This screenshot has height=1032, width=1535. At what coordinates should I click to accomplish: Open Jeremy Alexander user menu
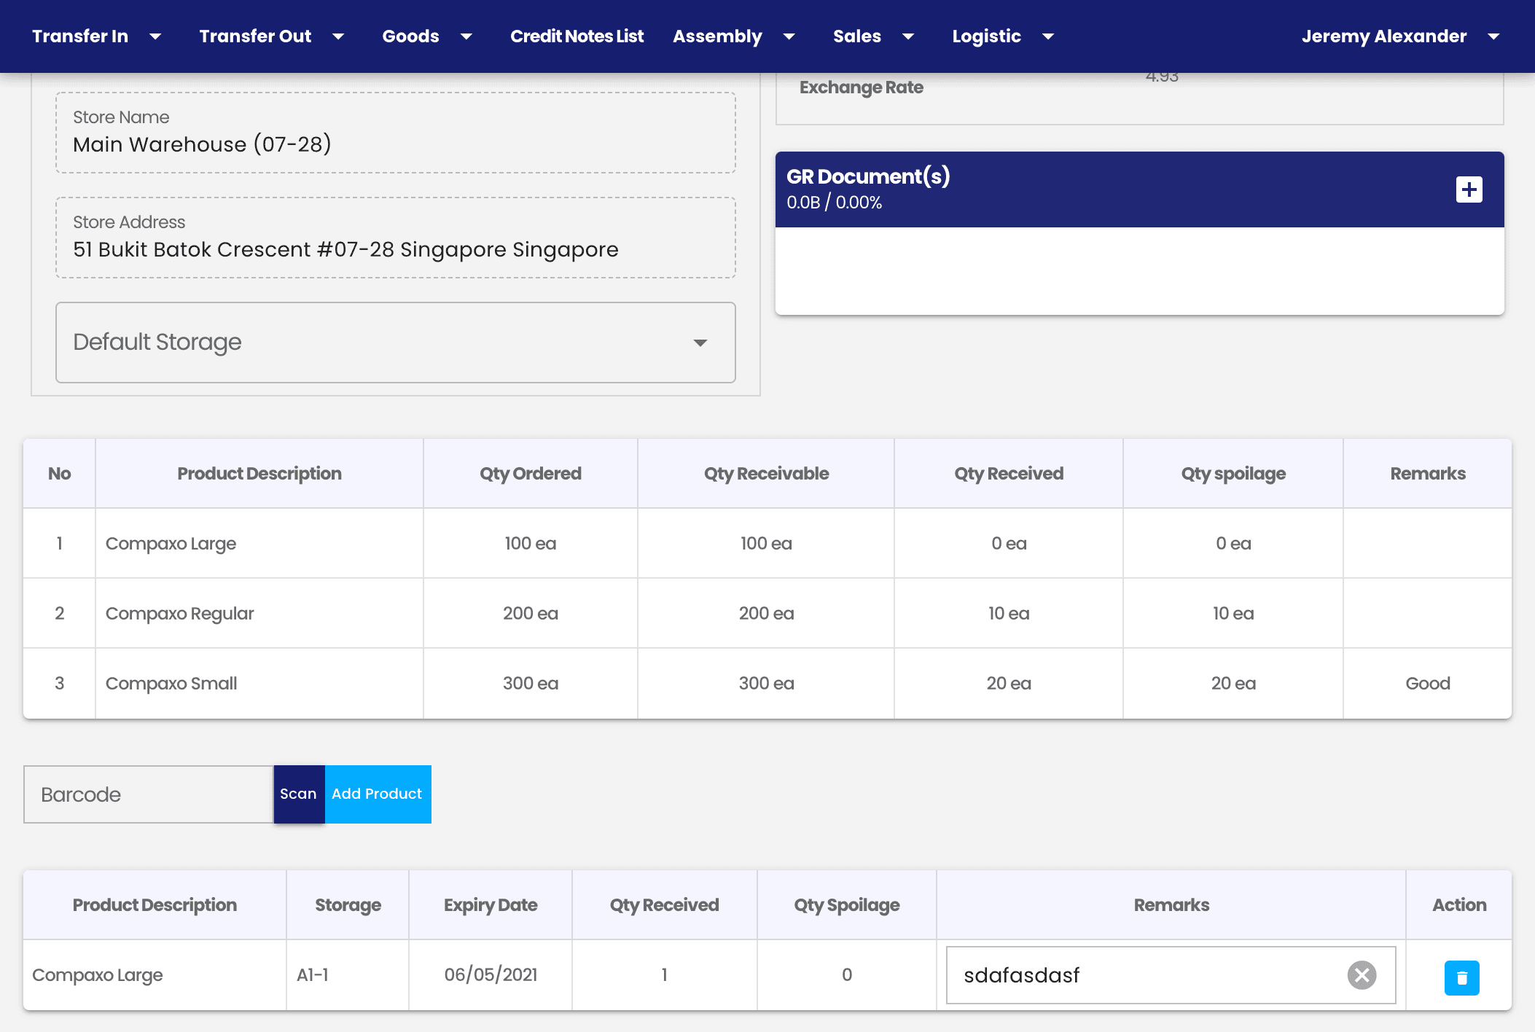(x=1400, y=36)
